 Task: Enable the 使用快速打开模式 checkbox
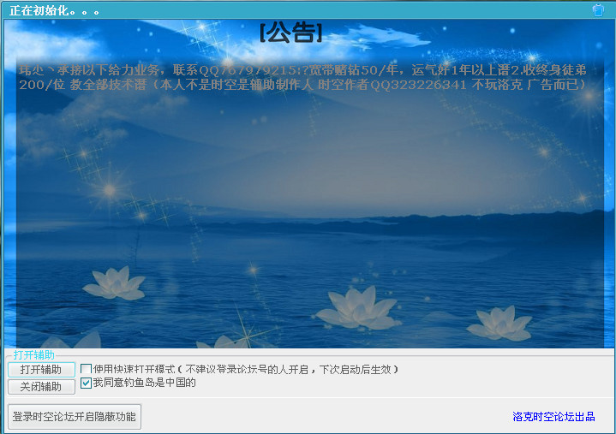click(x=86, y=369)
